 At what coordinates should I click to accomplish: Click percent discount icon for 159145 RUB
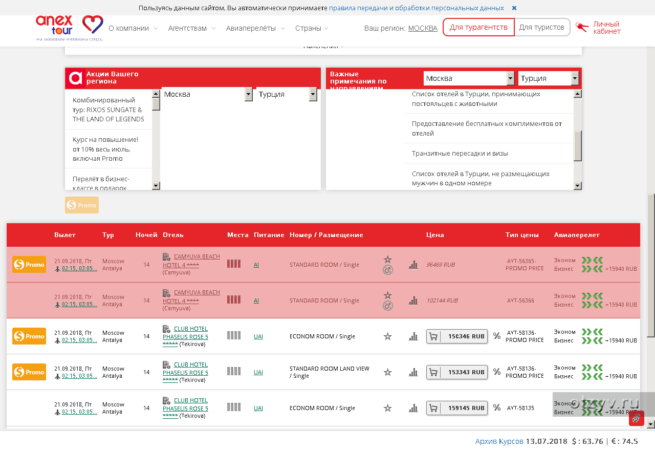click(x=496, y=408)
